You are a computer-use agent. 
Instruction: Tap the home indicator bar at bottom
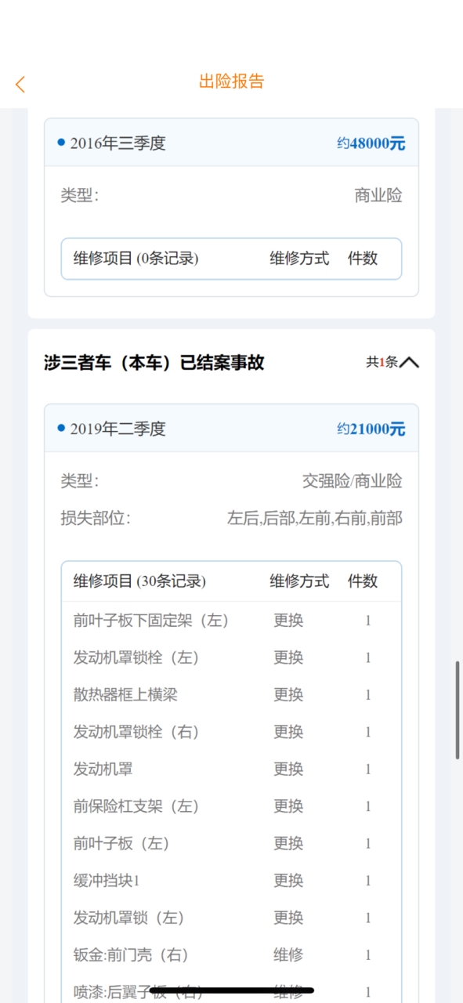coord(232,992)
